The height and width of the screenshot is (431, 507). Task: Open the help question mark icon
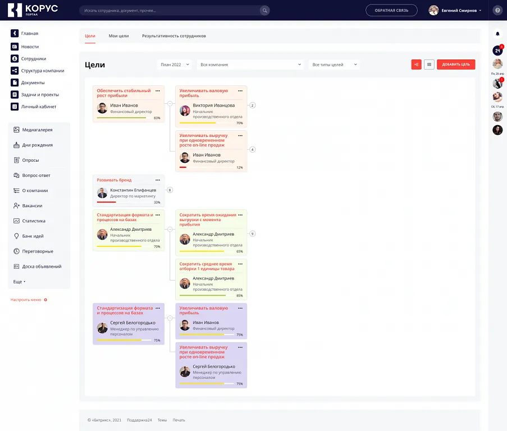coord(497,11)
